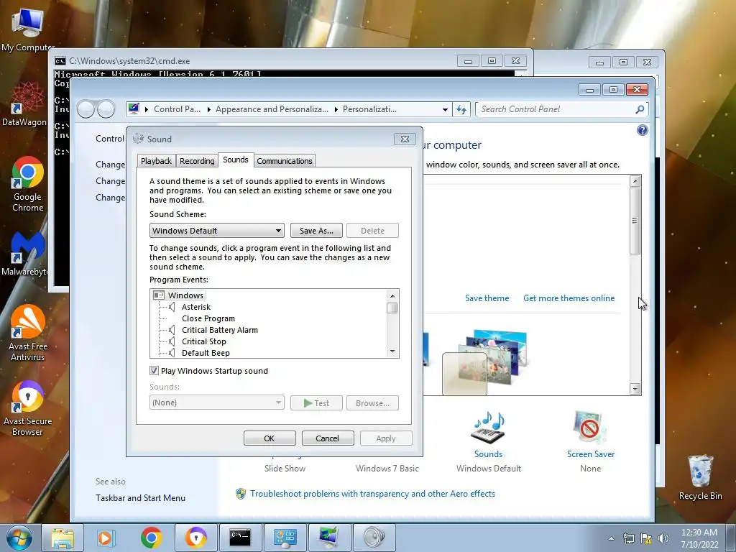Open Action Center flag tray icon
736x552 pixels.
[x=646, y=538]
